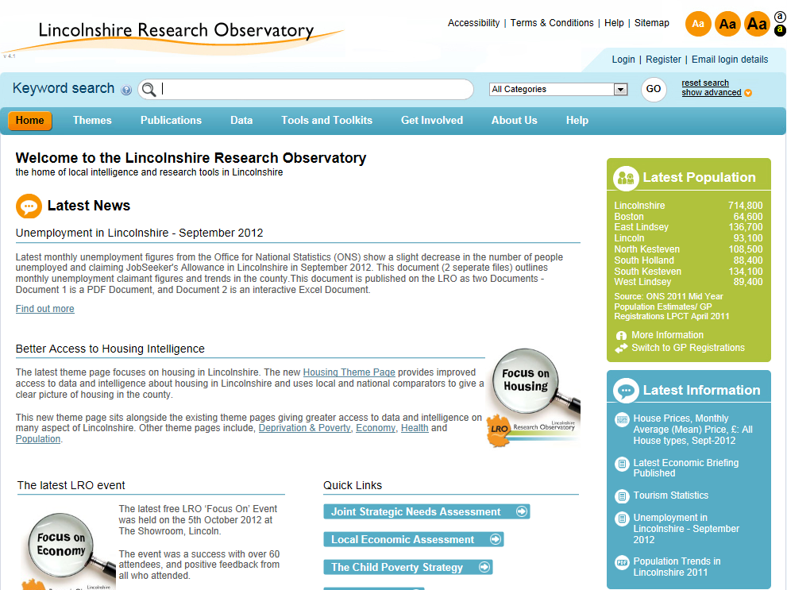787x590 pixels.
Task: Open the Health theme link
Action: click(x=415, y=428)
